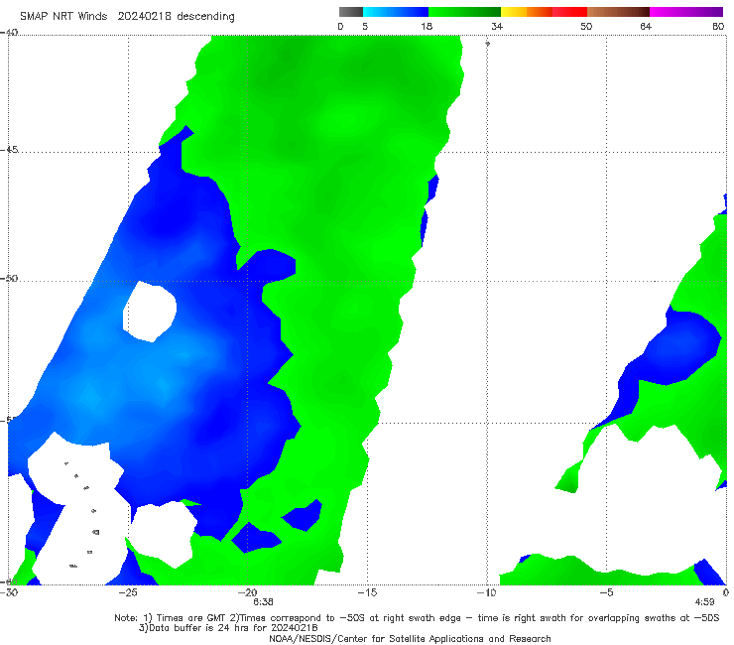Image resolution: width=734 pixels, height=645 pixels.
Task: Click the color bar label '64'
Action: [646, 27]
